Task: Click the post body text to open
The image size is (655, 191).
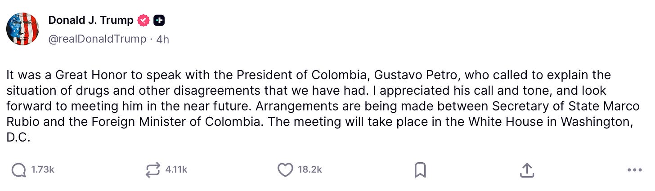Action: point(323,107)
